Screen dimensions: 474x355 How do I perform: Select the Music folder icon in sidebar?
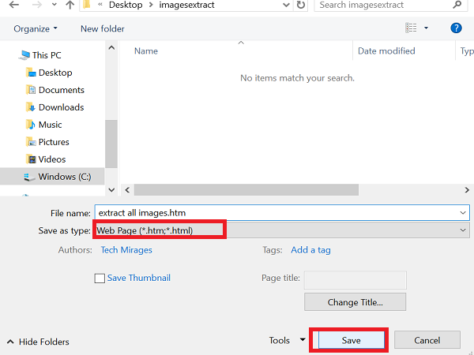(29, 125)
